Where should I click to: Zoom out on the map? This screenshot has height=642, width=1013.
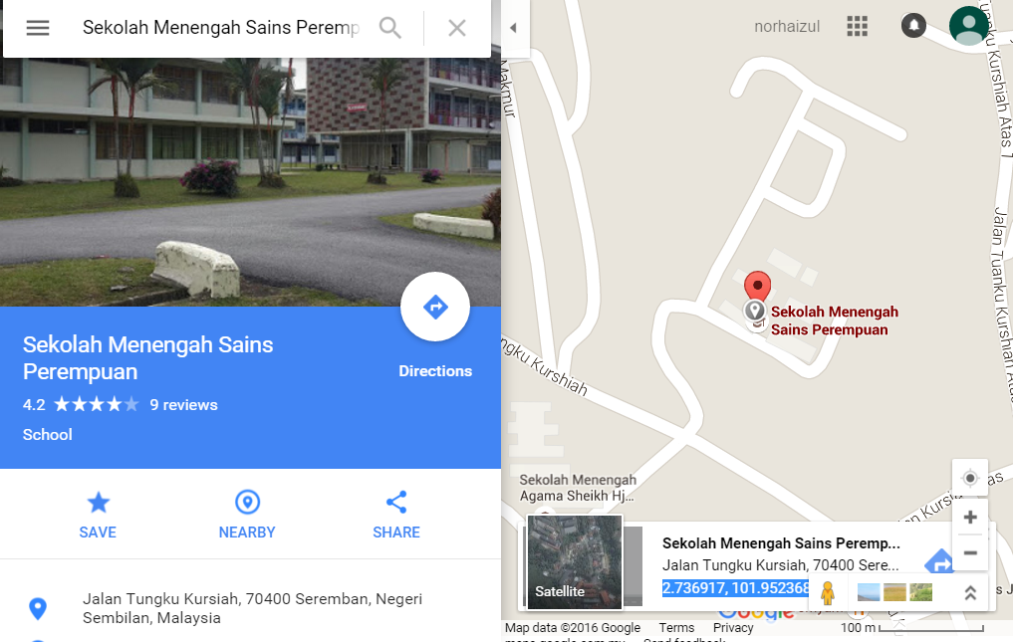[x=970, y=552]
